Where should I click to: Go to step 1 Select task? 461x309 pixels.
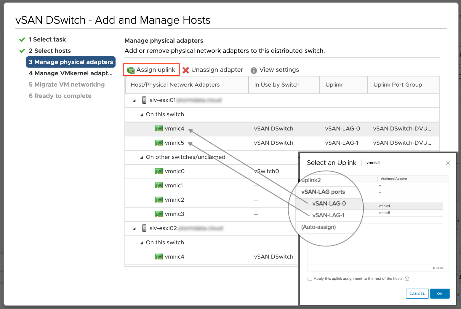47,39
